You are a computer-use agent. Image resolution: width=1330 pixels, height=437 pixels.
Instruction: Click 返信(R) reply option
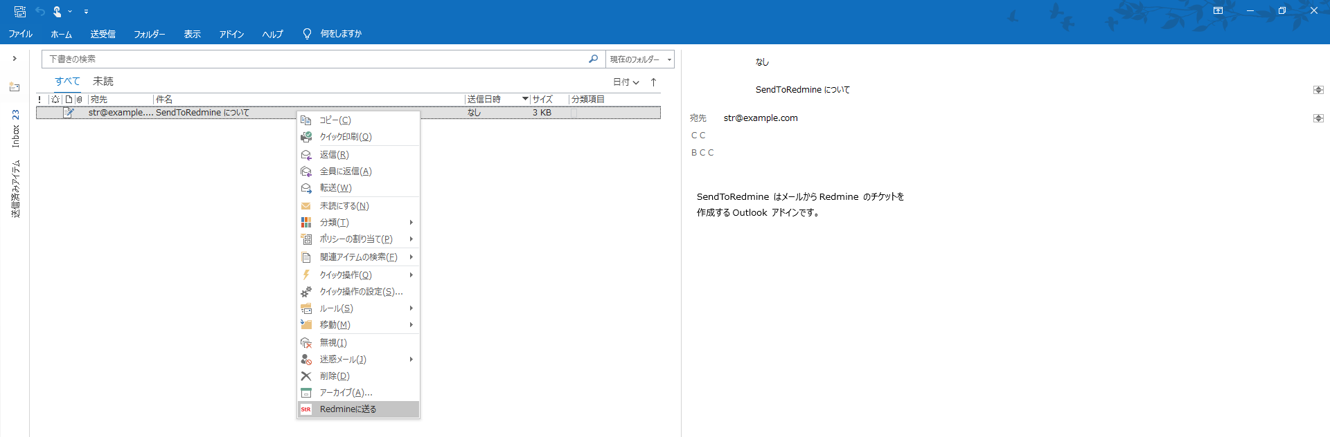358,155
